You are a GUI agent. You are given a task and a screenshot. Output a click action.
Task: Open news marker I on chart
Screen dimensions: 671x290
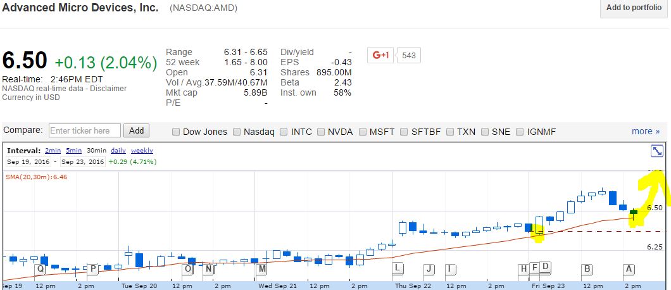(x=450, y=269)
